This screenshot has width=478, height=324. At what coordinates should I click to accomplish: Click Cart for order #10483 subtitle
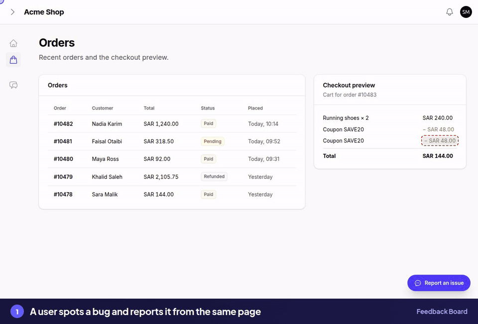[350, 95]
